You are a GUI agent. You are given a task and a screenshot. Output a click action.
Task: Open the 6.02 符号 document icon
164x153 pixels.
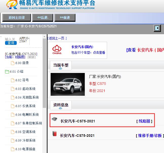(x=13, y=80)
